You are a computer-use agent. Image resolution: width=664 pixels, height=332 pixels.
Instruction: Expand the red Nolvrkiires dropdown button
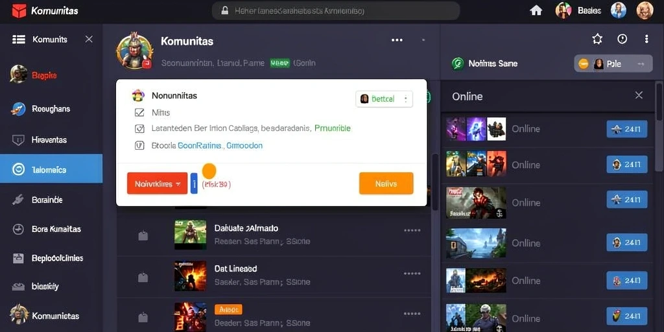157,184
